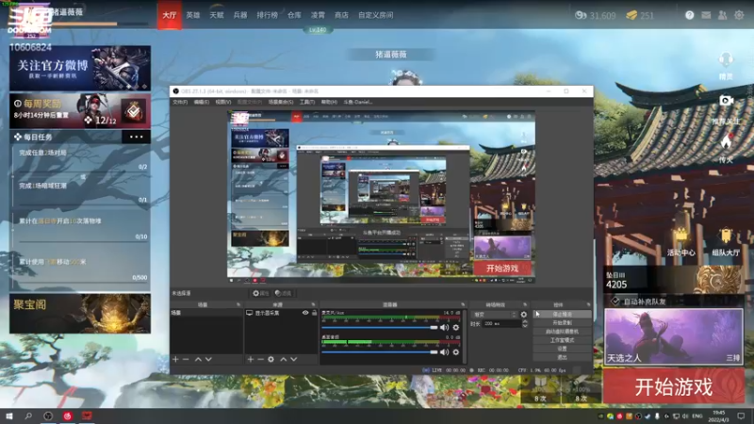Pop out the 来源 dock panel
Image resolution: width=754 pixels, height=424 pixels.
[x=313, y=304]
